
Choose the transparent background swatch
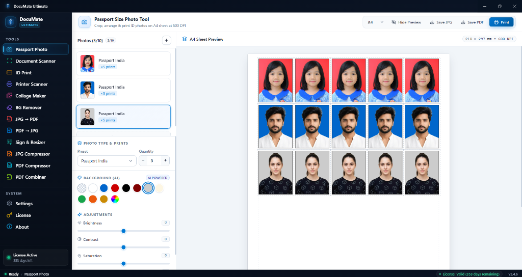[82, 188]
